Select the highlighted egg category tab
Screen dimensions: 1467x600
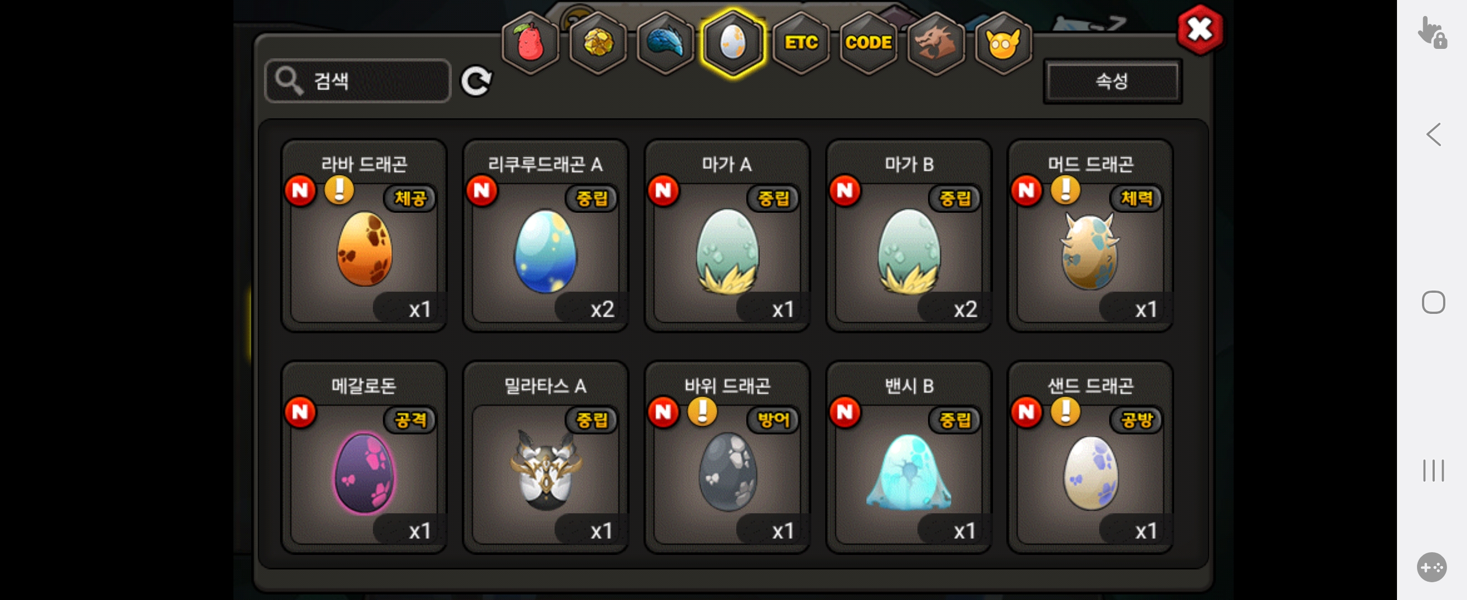(733, 43)
